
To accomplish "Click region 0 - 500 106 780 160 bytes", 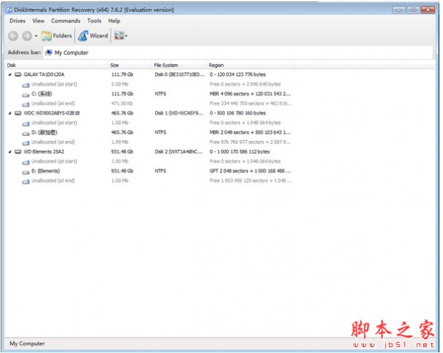I will (x=238, y=113).
